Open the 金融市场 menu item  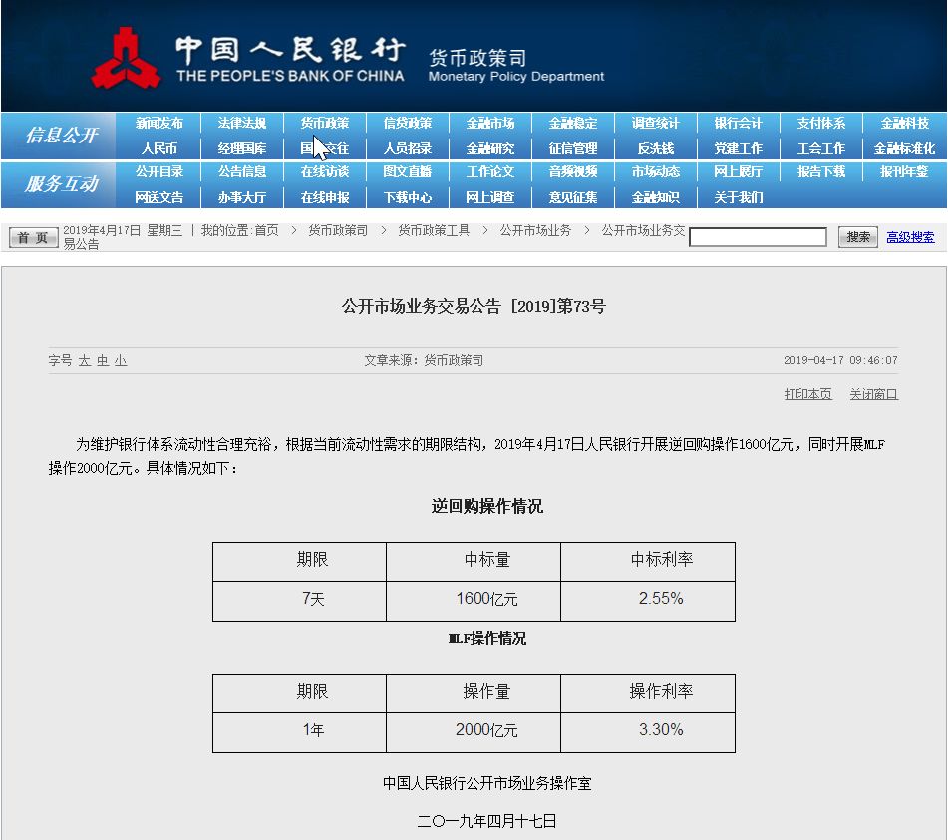pos(491,123)
